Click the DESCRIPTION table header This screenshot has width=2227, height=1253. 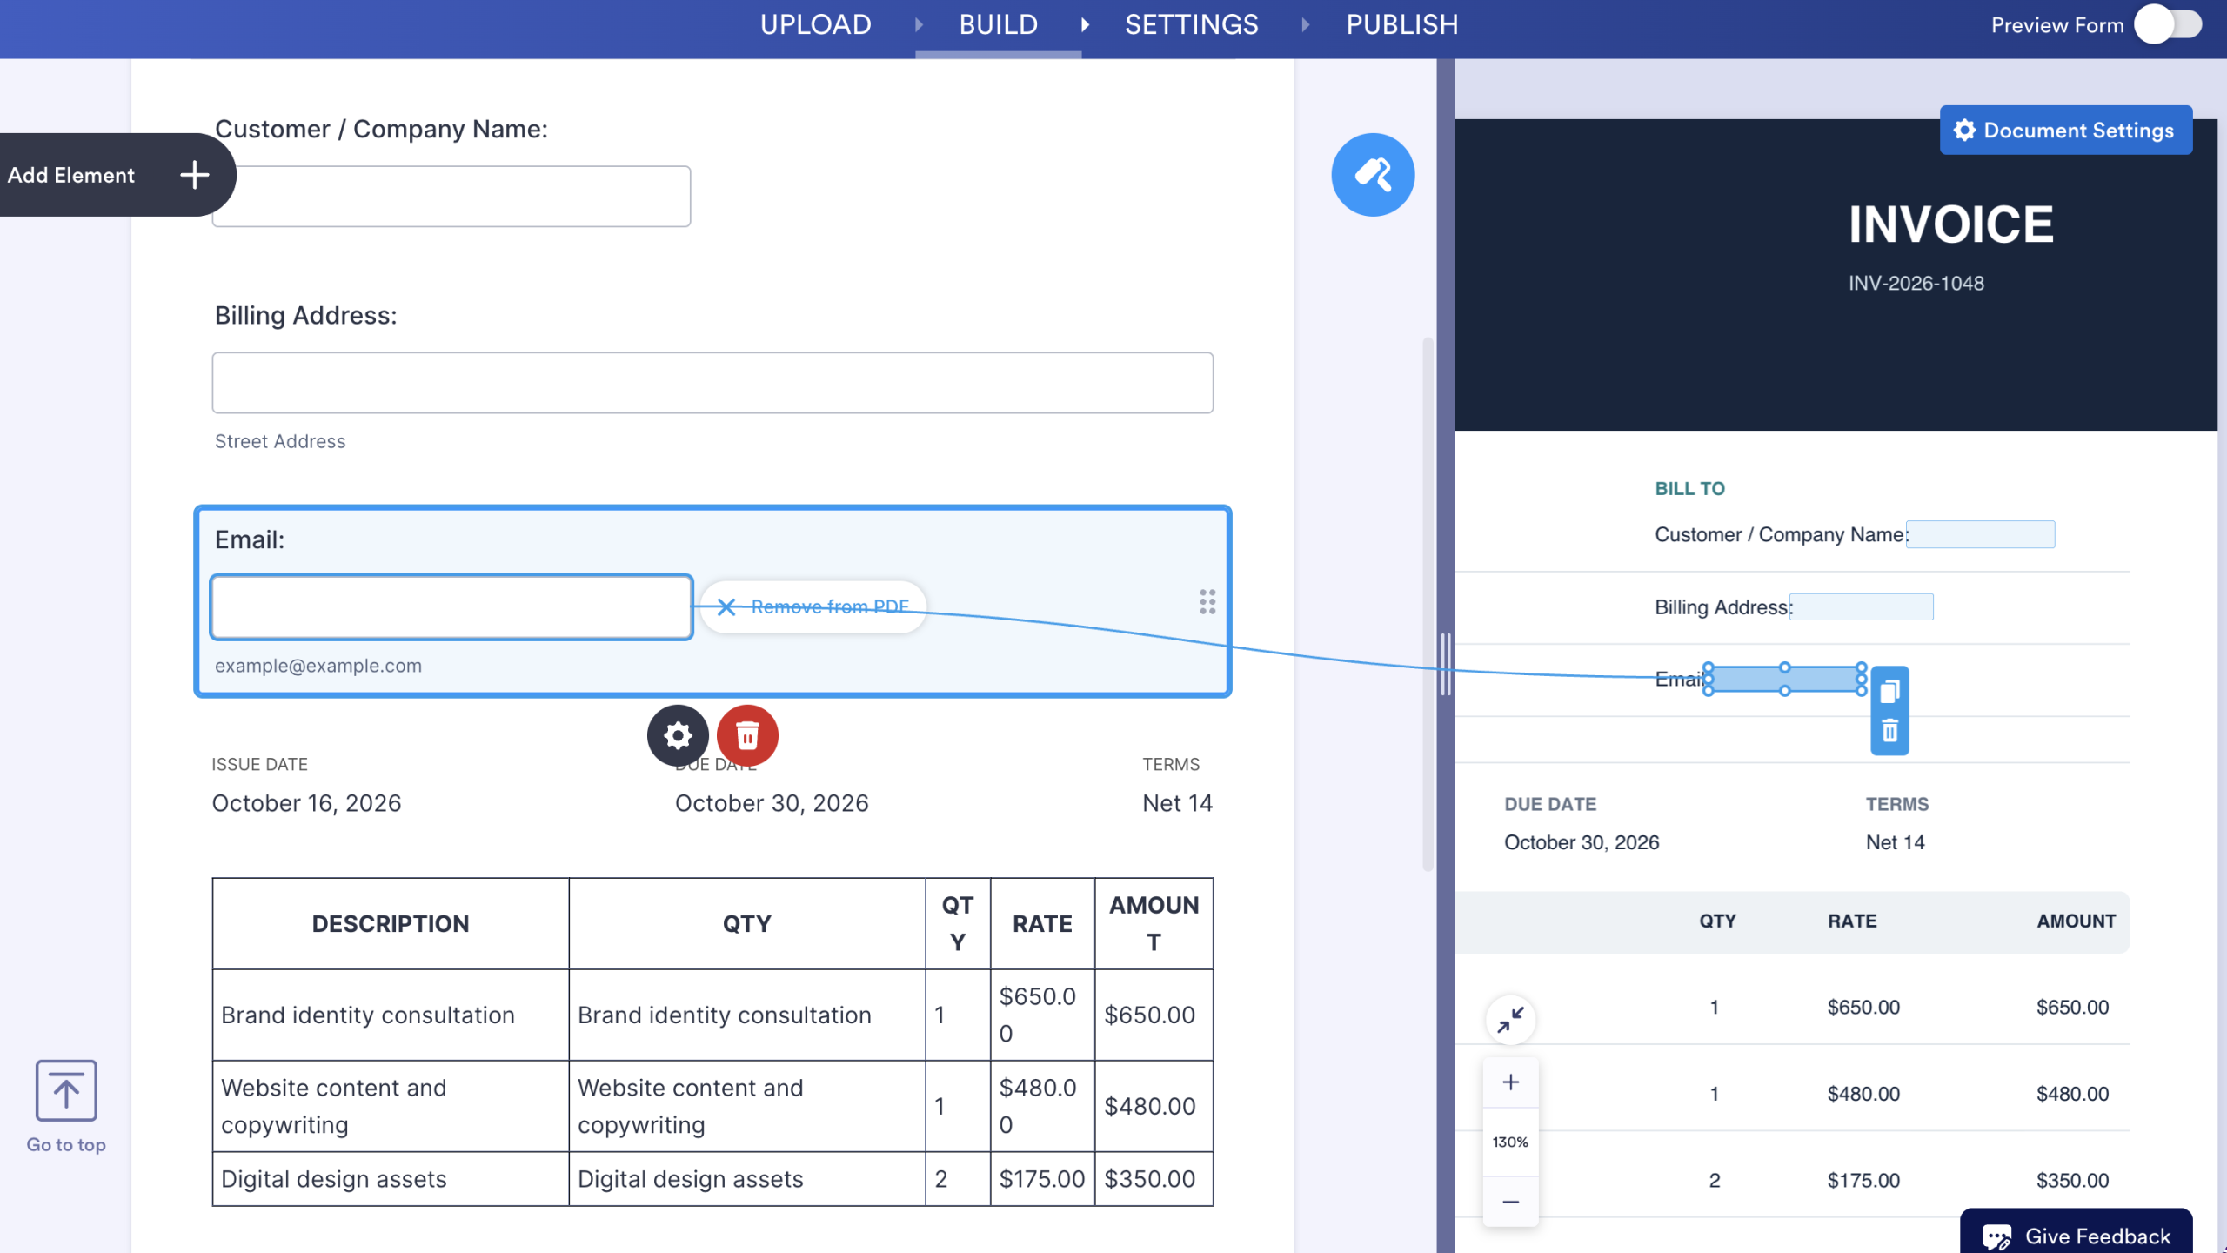pyautogui.click(x=391, y=923)
